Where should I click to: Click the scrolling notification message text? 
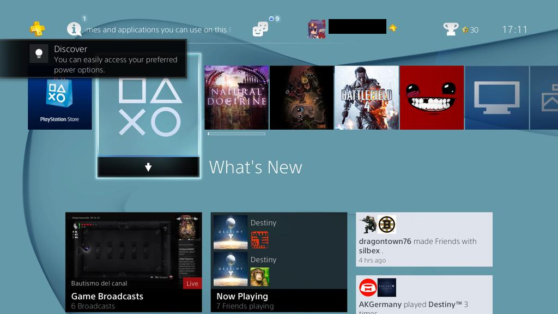[x=159, y=29]
